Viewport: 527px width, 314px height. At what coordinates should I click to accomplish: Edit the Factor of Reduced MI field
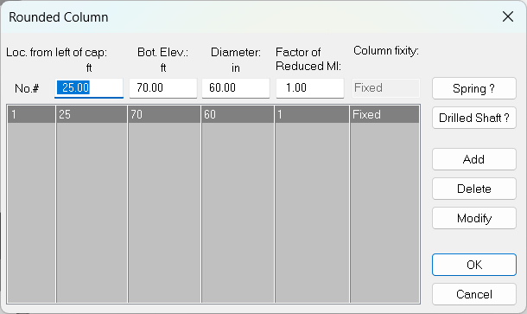(x=310, y=88)
